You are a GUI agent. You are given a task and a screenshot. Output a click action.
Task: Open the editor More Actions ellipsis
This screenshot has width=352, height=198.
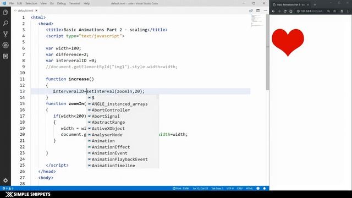tap(265, 10)
